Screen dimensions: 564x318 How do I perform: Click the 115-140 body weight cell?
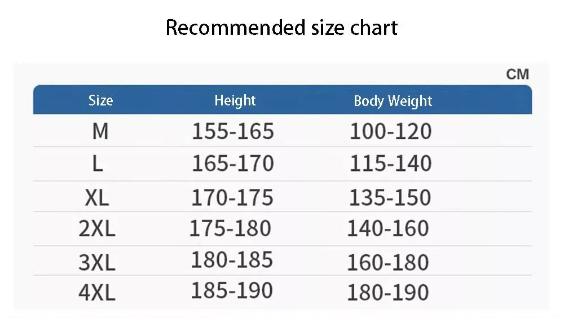(x=390, y=164)
